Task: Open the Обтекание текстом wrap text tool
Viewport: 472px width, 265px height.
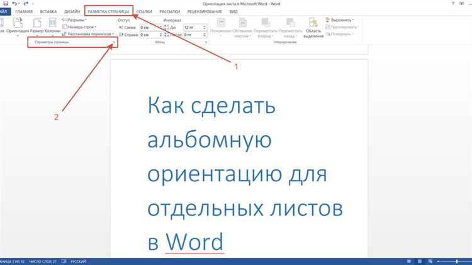Action: click(242, 27)
